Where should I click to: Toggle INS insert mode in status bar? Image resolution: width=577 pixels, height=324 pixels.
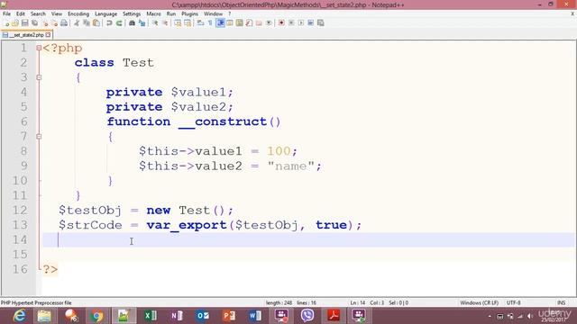[x=561, y=302]
